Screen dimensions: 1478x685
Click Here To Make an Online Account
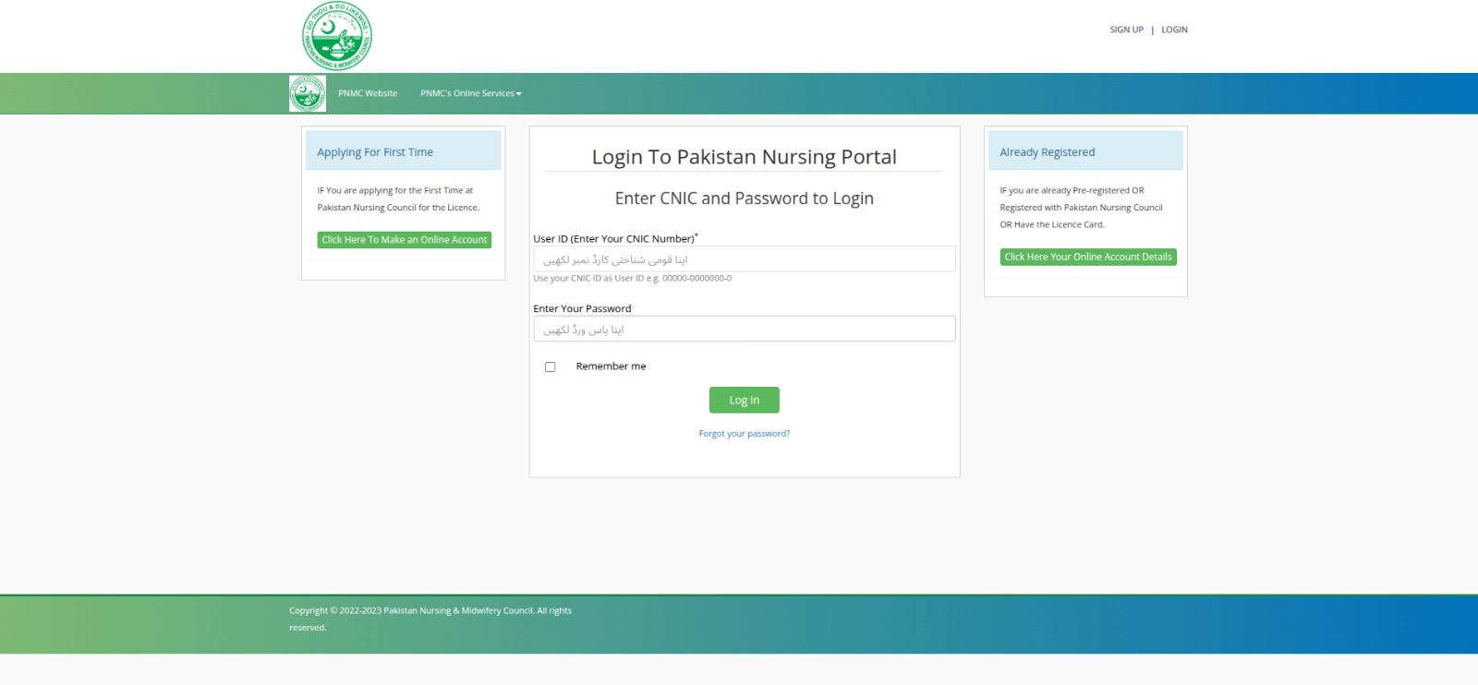(x=405, y=240)
